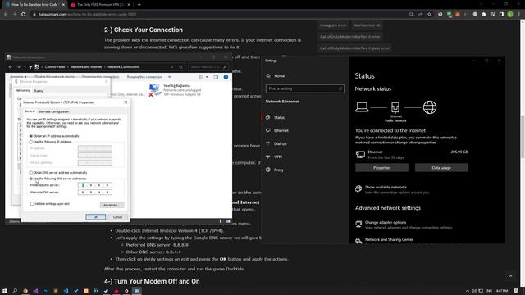Screen dimensions: 525x295
Task: Open Chrome from the taskbar
Action: [x=25, y=291]
